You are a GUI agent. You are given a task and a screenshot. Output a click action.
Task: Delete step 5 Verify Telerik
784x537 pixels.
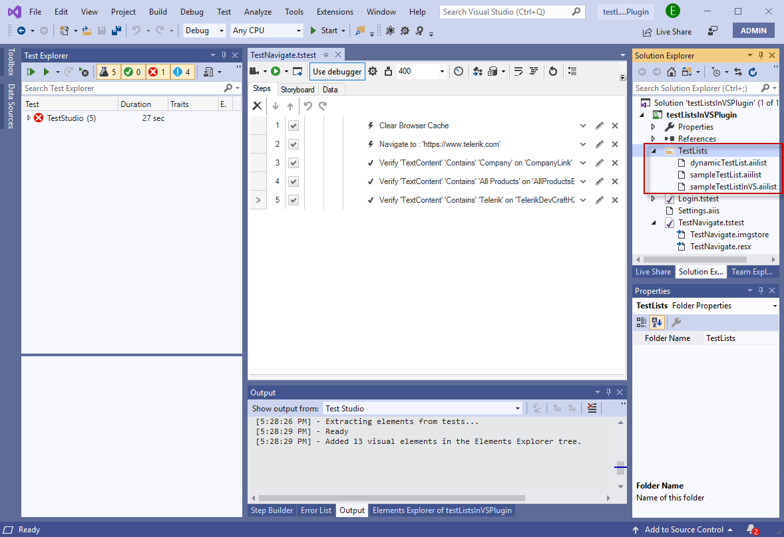pyautogui.click(x=615, y=200)
